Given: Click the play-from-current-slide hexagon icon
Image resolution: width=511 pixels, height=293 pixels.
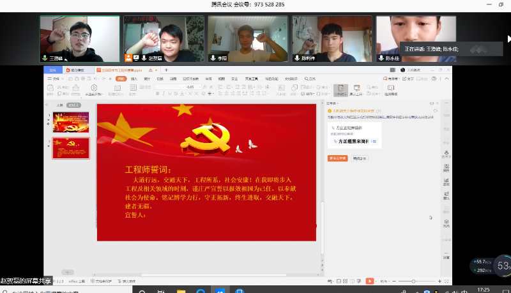Looking at the screenshot, I should (x=94, y=88).
